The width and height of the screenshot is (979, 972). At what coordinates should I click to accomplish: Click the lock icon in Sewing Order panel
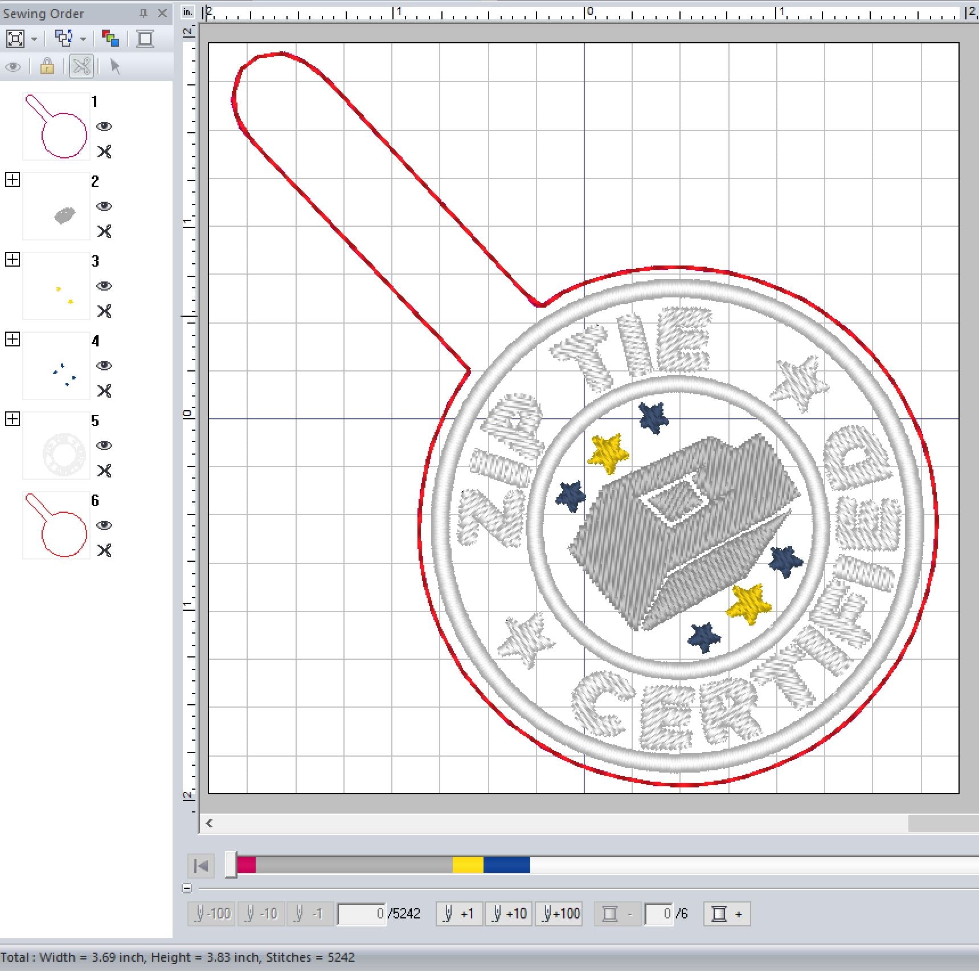[x=47, y=67]
